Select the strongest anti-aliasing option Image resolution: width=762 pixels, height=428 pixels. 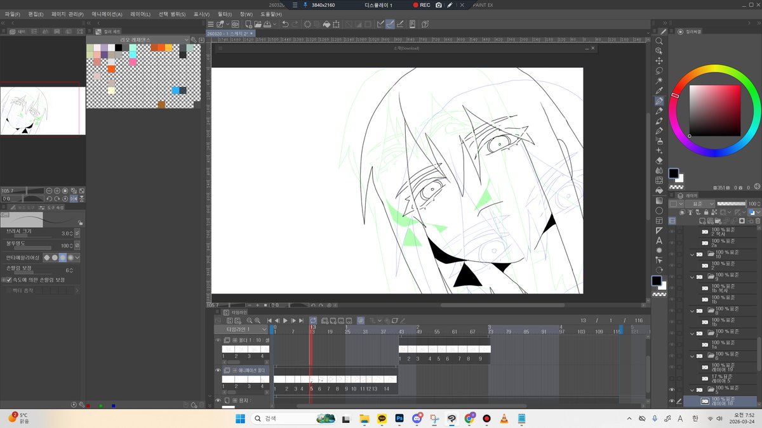click(x=70, y=258)
